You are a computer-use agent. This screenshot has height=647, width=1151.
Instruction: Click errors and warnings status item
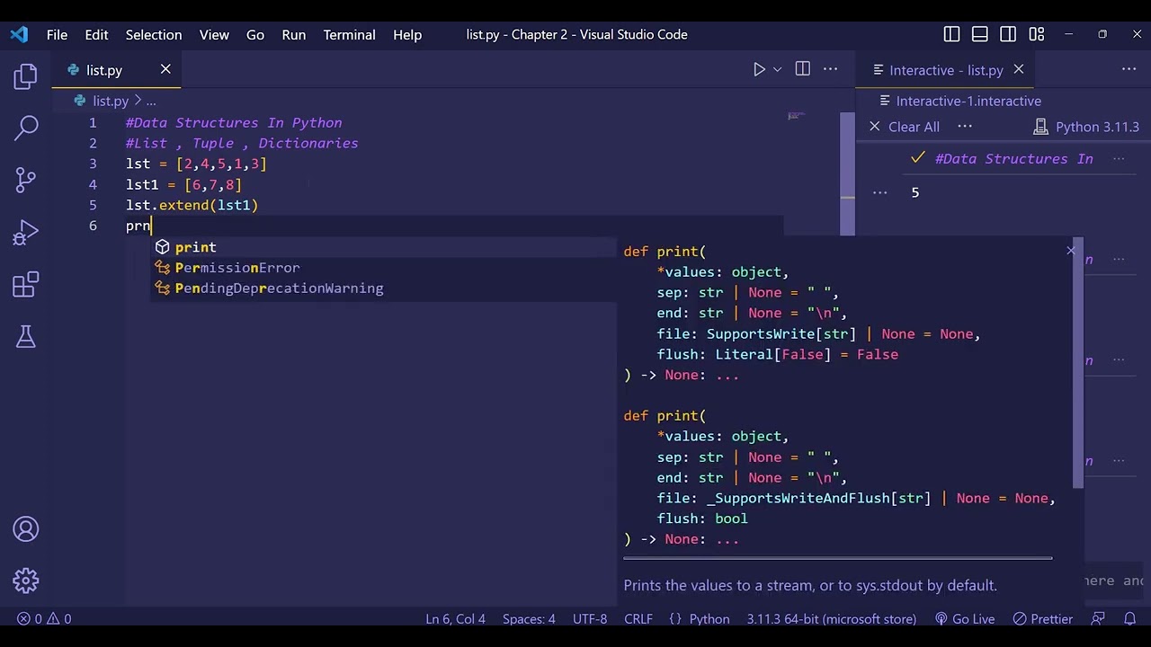pos(44,618)
